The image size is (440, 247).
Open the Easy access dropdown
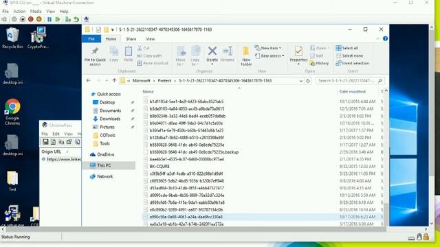(x=269, y=56)
